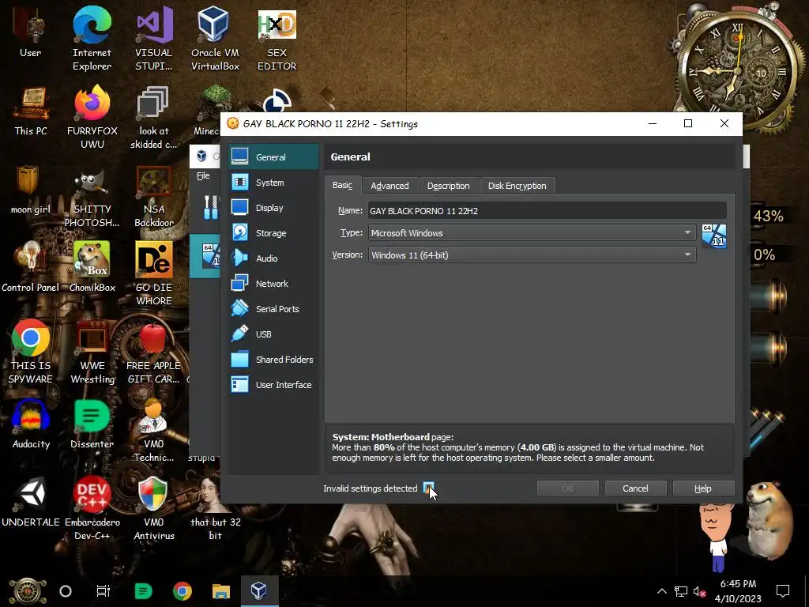Open the VISUAL STUPI... desktop shortcut
Image resolution: width=809 pixels, height=607 pixels.
154,40
